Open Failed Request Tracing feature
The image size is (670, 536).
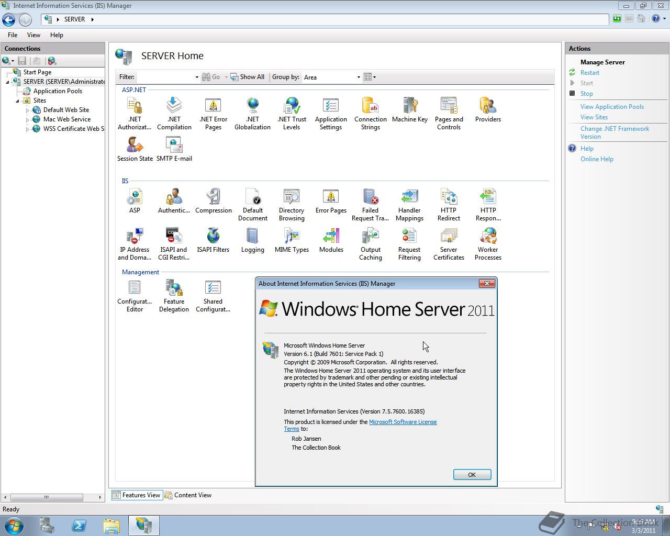[x=370, y=205]
